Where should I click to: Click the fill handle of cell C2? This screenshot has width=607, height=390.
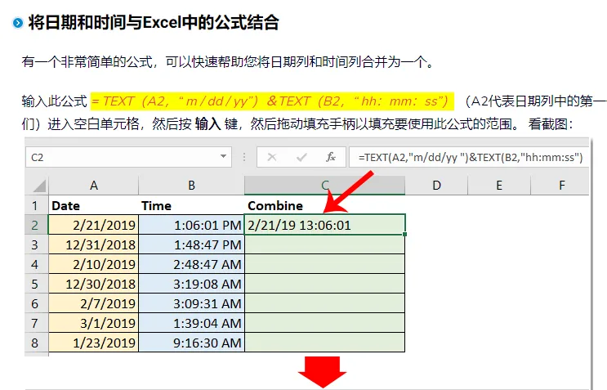(x=405, y=234)
